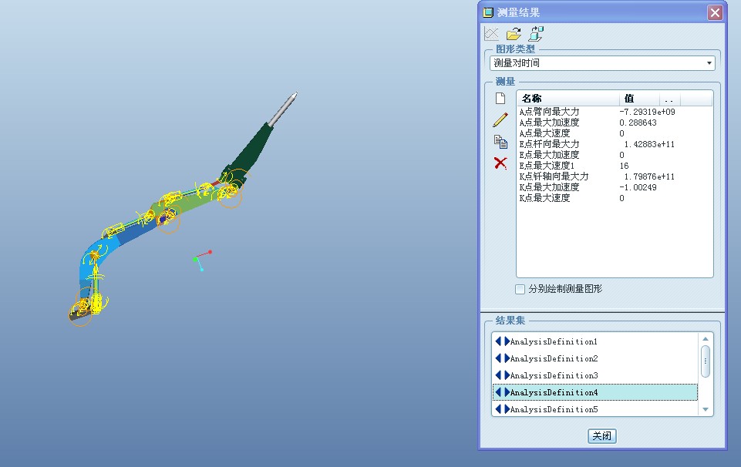The height and width of the screenshot is (467, 741).
Task: Select the A点最大速度 measure row
Action: click(x=615, y=133)
